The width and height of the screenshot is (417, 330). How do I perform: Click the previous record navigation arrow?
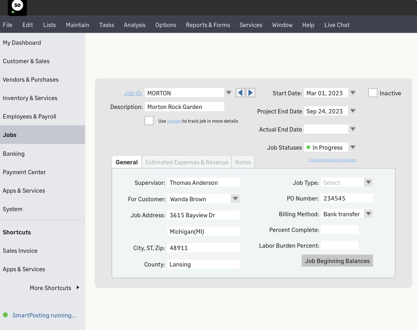(x=240, y=93)
